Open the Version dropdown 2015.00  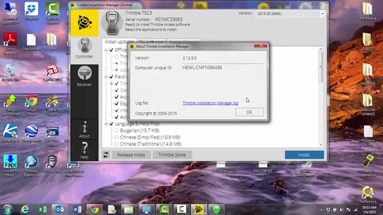coord(290,14)
